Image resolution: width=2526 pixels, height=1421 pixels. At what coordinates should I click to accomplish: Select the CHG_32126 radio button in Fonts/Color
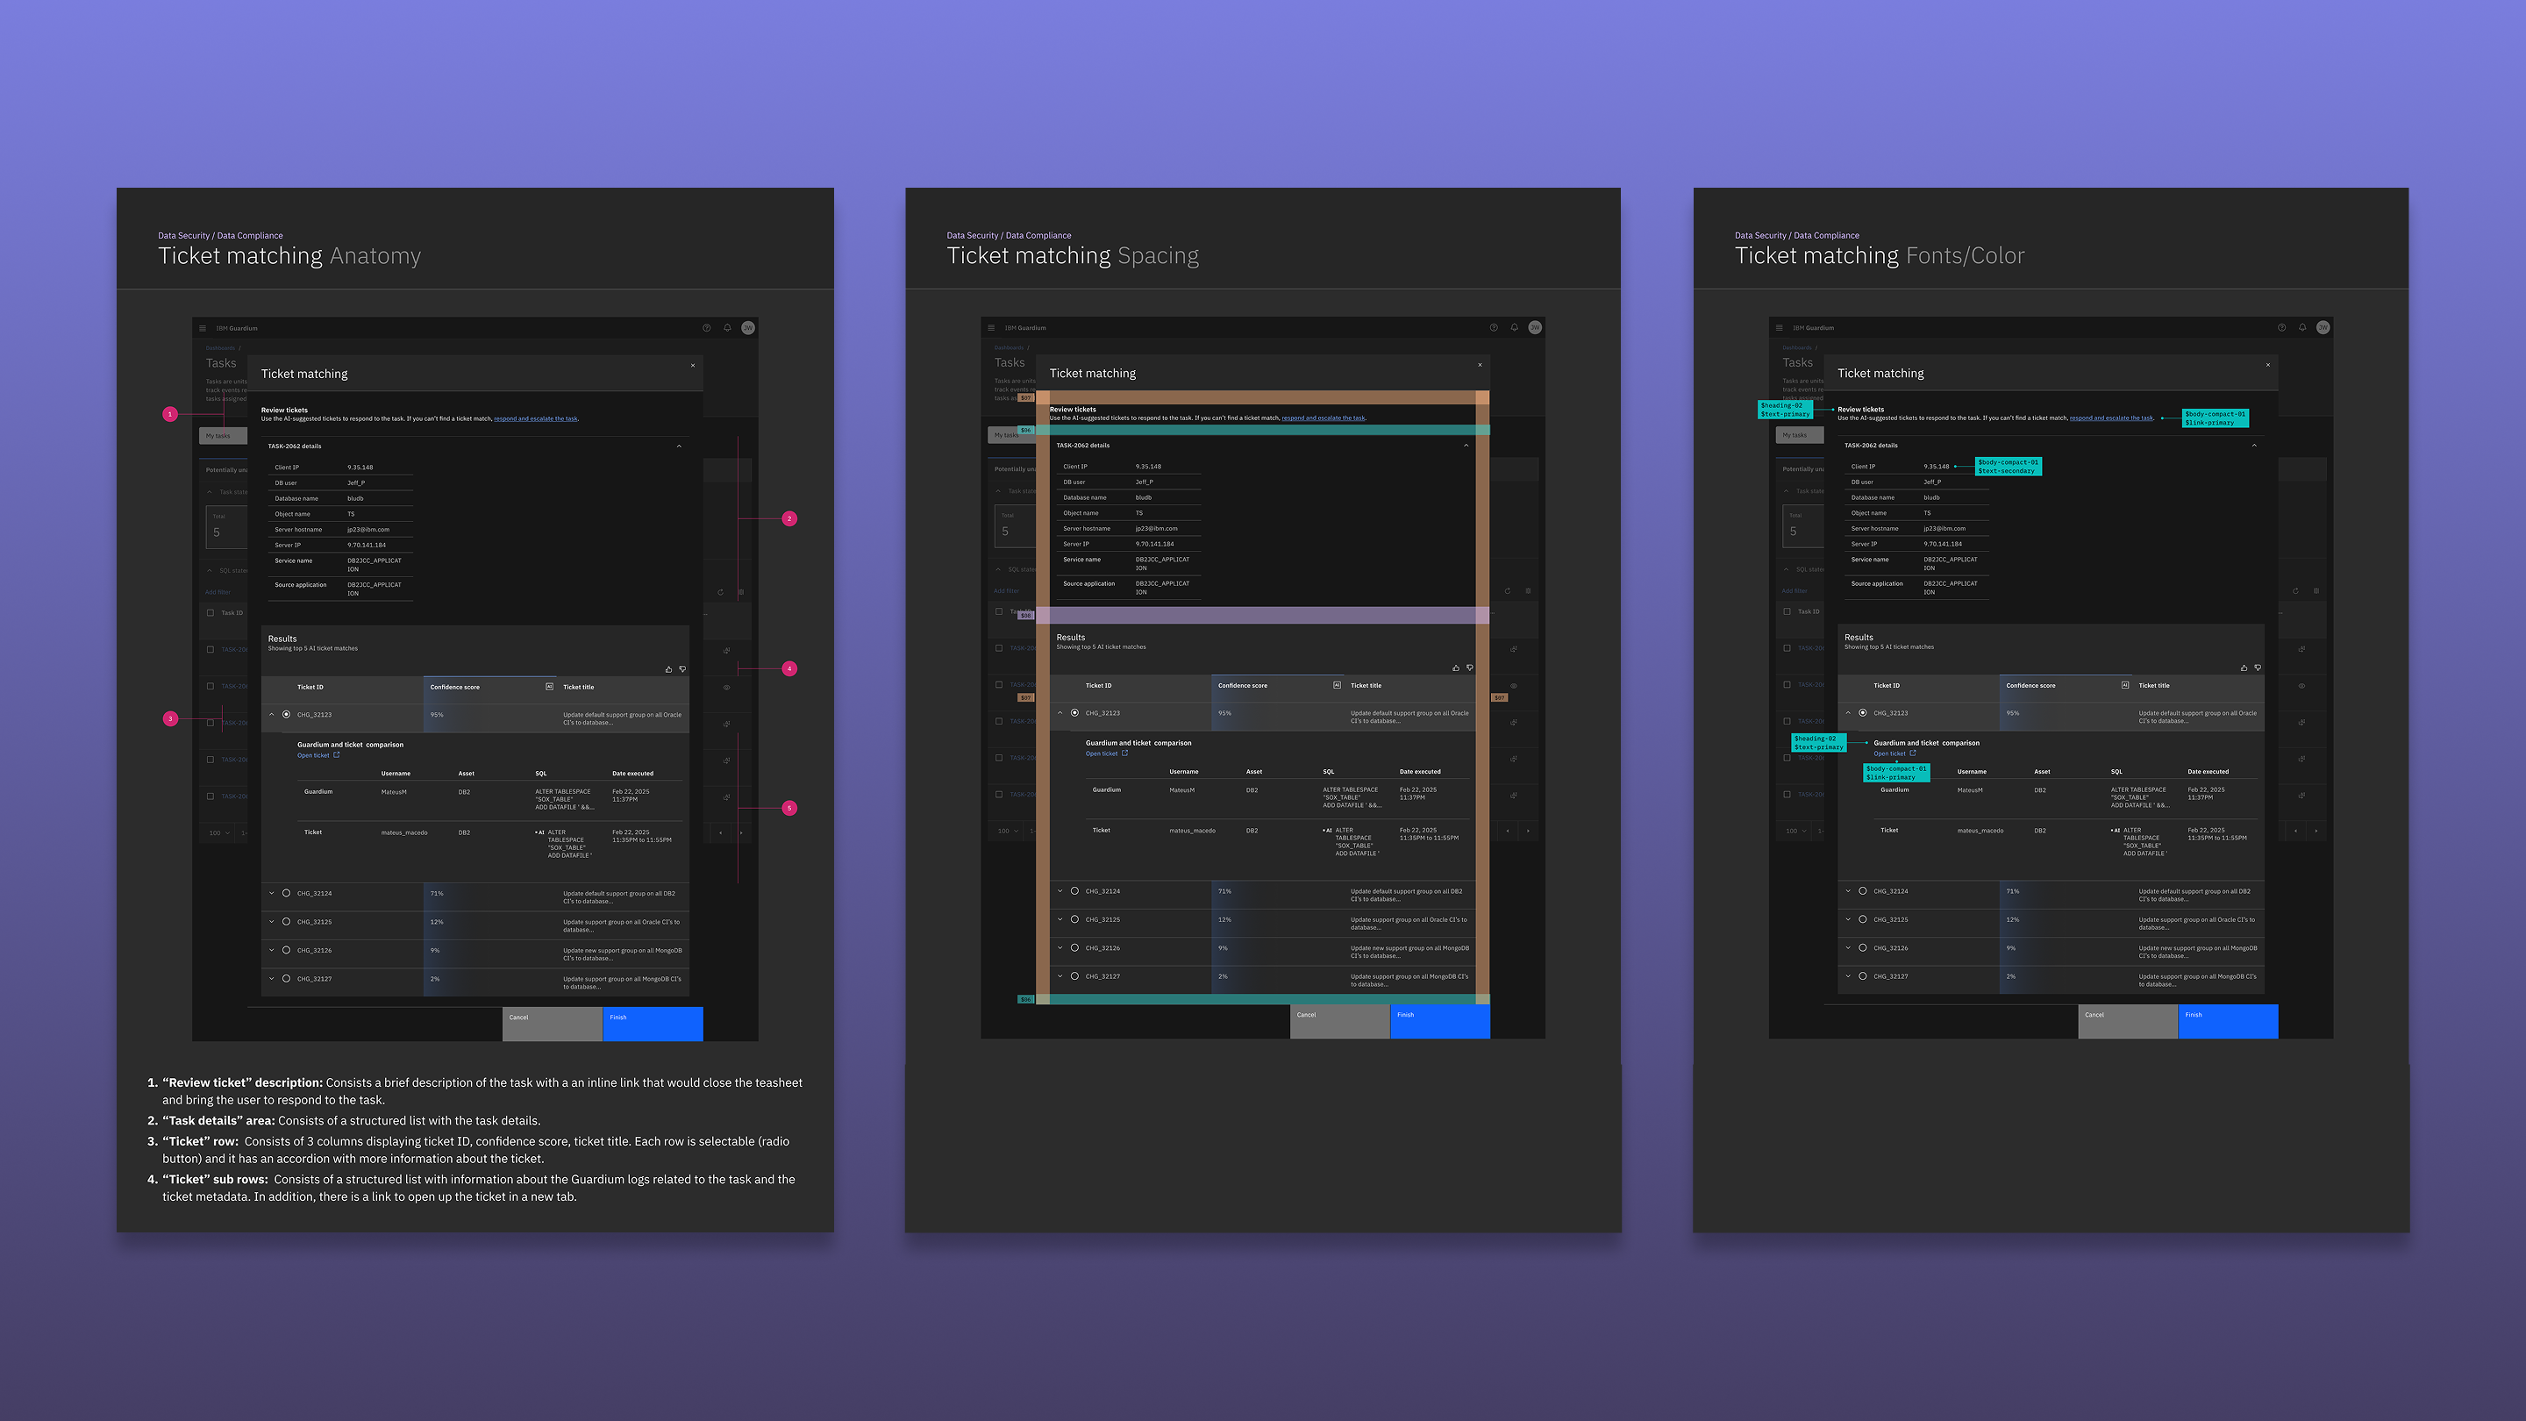pyautogui.click(x=1863, y=948)
